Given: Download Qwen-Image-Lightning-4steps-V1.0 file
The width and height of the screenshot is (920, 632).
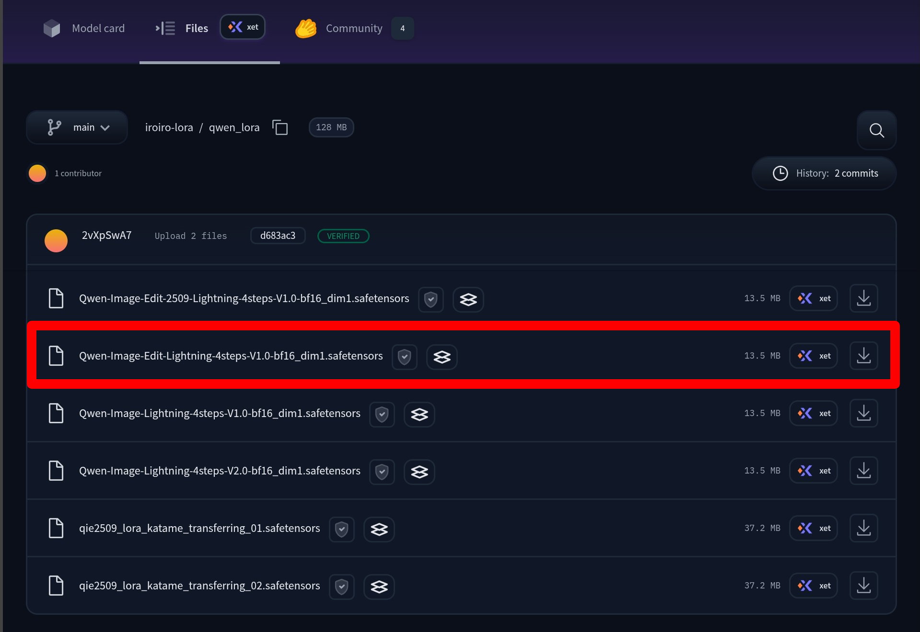Looking at the screenshot, I should (x=864, y=413).
